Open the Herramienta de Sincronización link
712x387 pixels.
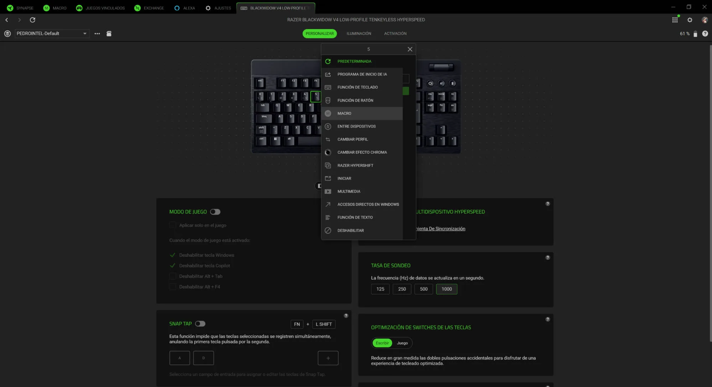[x=441, y=229]
